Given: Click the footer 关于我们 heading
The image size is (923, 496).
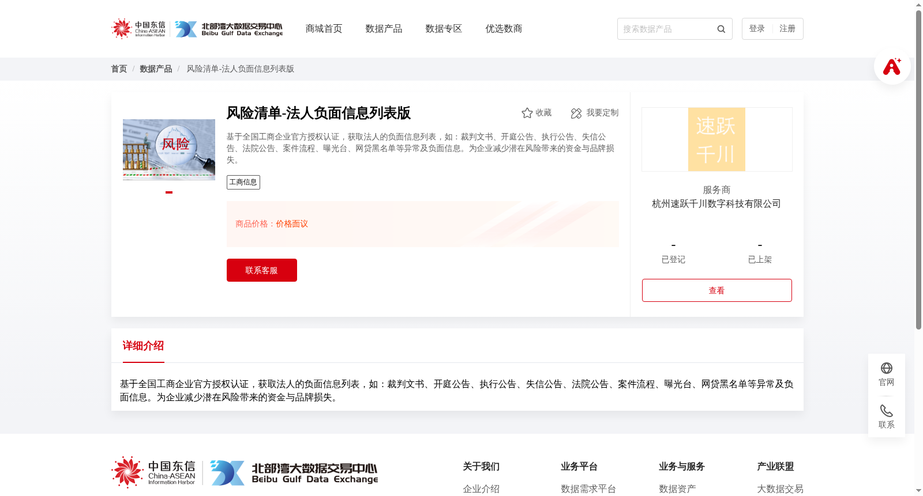Looking at the screenshot, I should [x=481, y=467].
